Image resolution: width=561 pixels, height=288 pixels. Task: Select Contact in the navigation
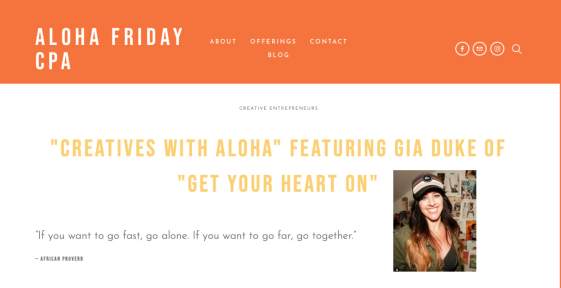(x=328, y=41)
